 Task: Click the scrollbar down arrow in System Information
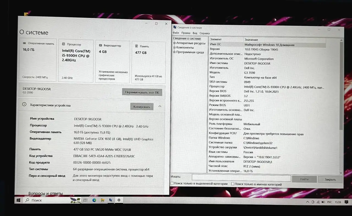(x=341, y=173)
